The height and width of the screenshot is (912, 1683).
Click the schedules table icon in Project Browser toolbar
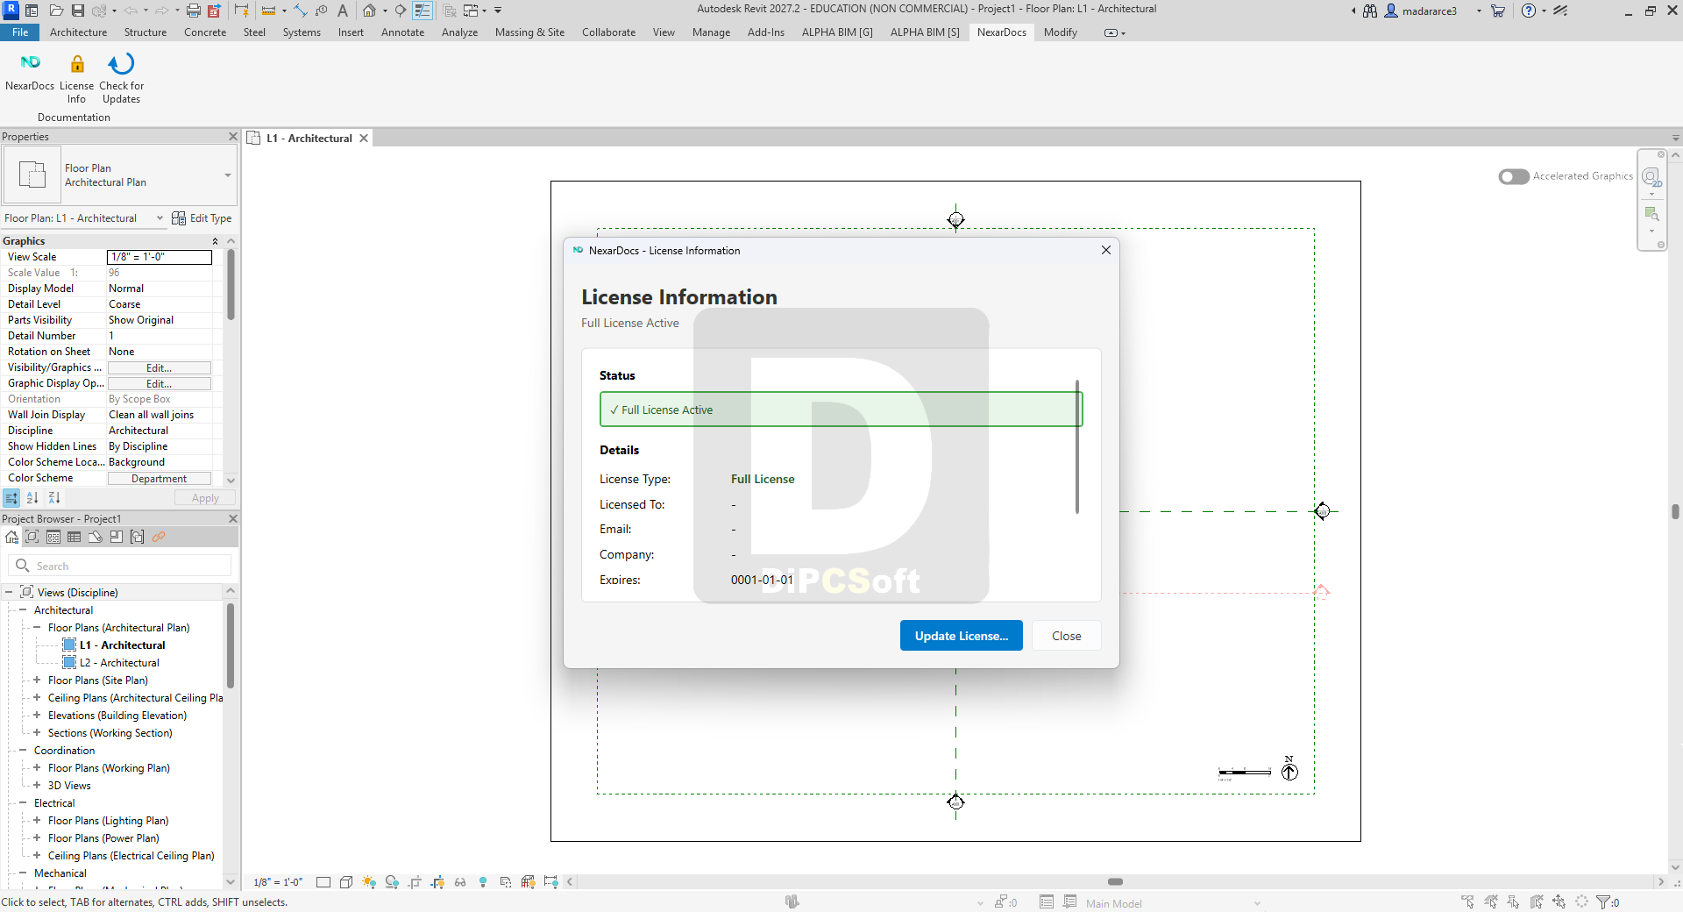coord(75,537)
